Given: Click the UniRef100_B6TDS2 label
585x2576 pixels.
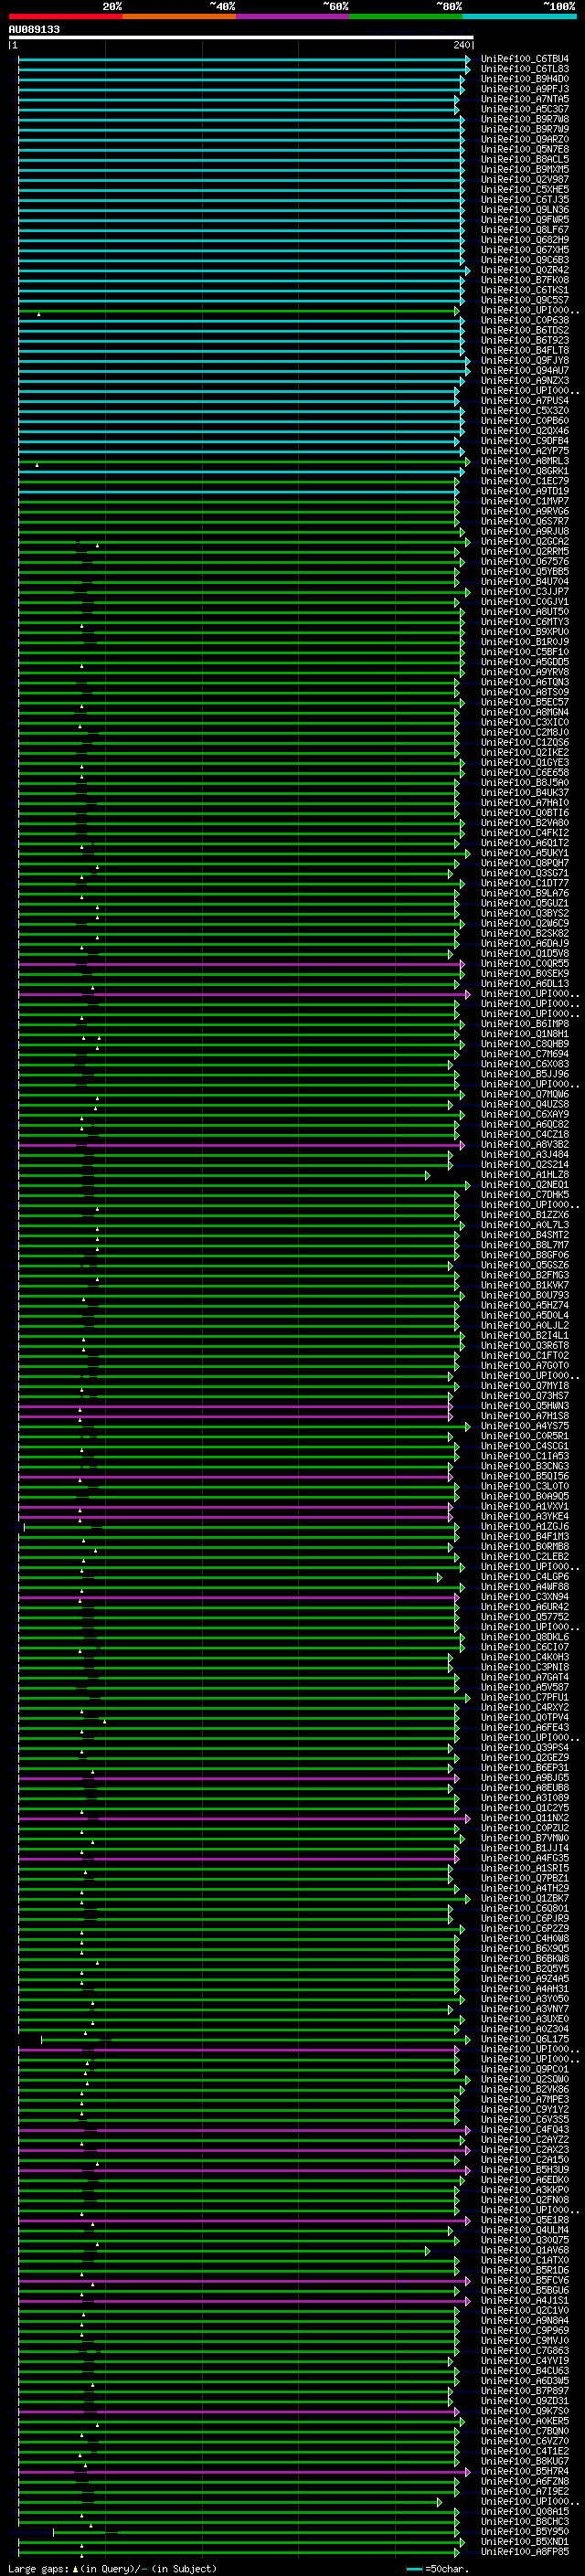Looking at the screenshot, I should pyautogui.click(x=524, y=330).
